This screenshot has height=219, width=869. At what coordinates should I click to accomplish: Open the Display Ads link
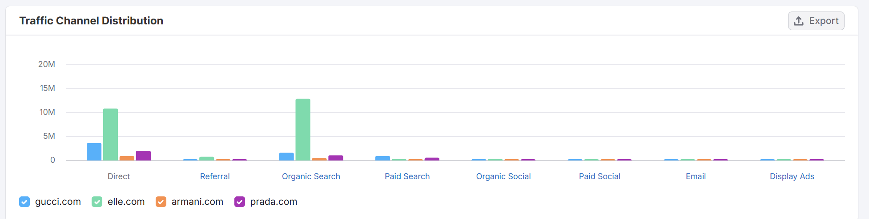point(792,176)
